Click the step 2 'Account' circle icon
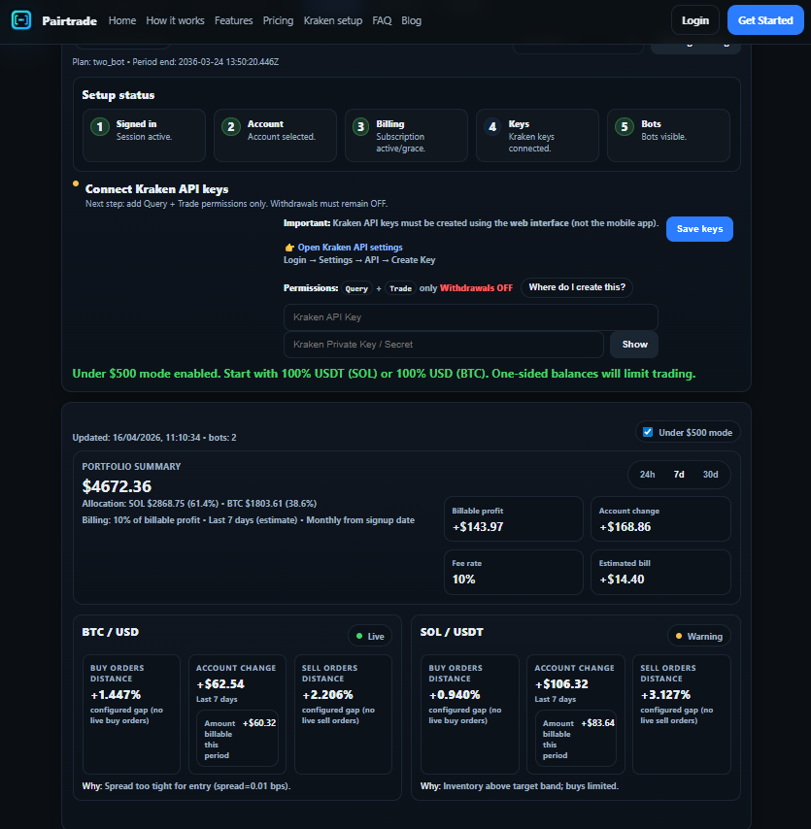 tap(230, 126)
